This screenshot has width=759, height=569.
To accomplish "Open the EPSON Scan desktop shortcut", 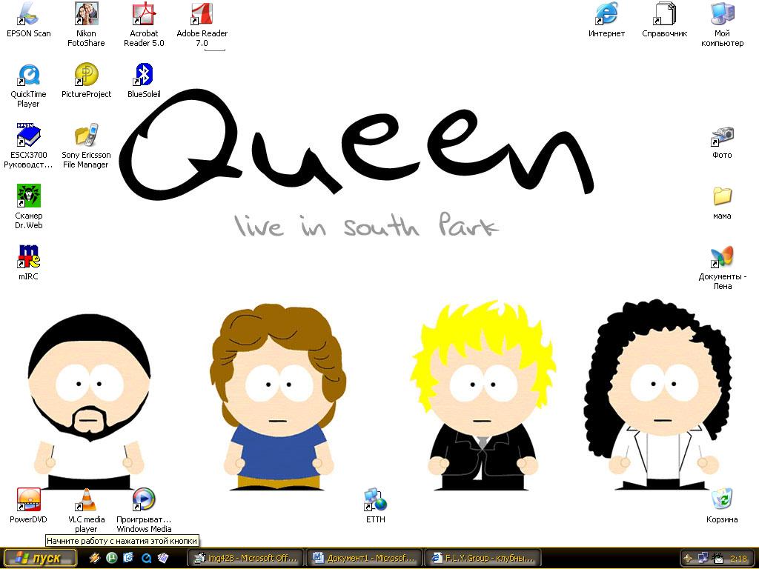I will pos(29,20).
